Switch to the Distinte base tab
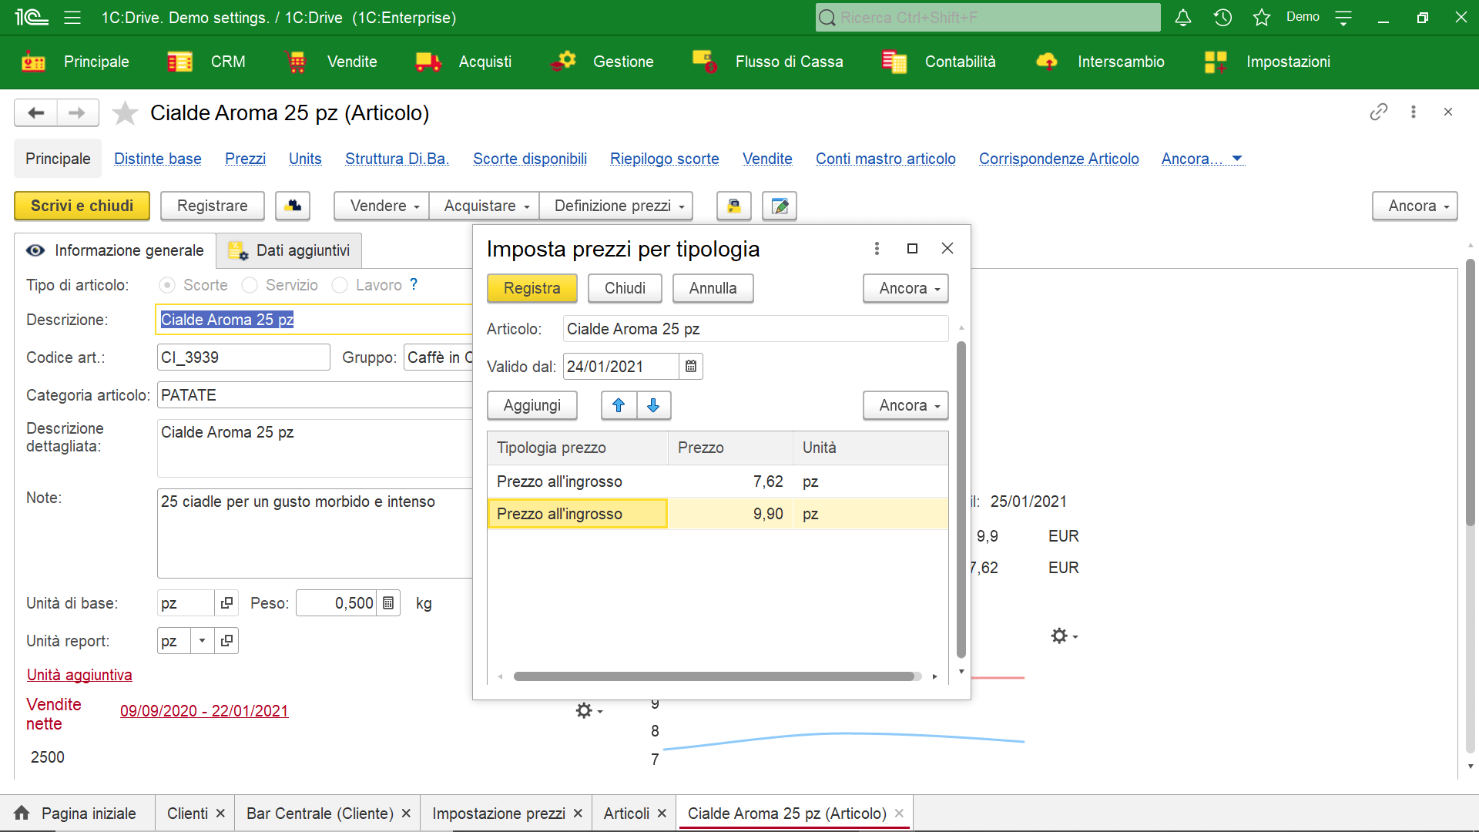This screenshot has height=832, width=1479. click(x=157, y=159)
